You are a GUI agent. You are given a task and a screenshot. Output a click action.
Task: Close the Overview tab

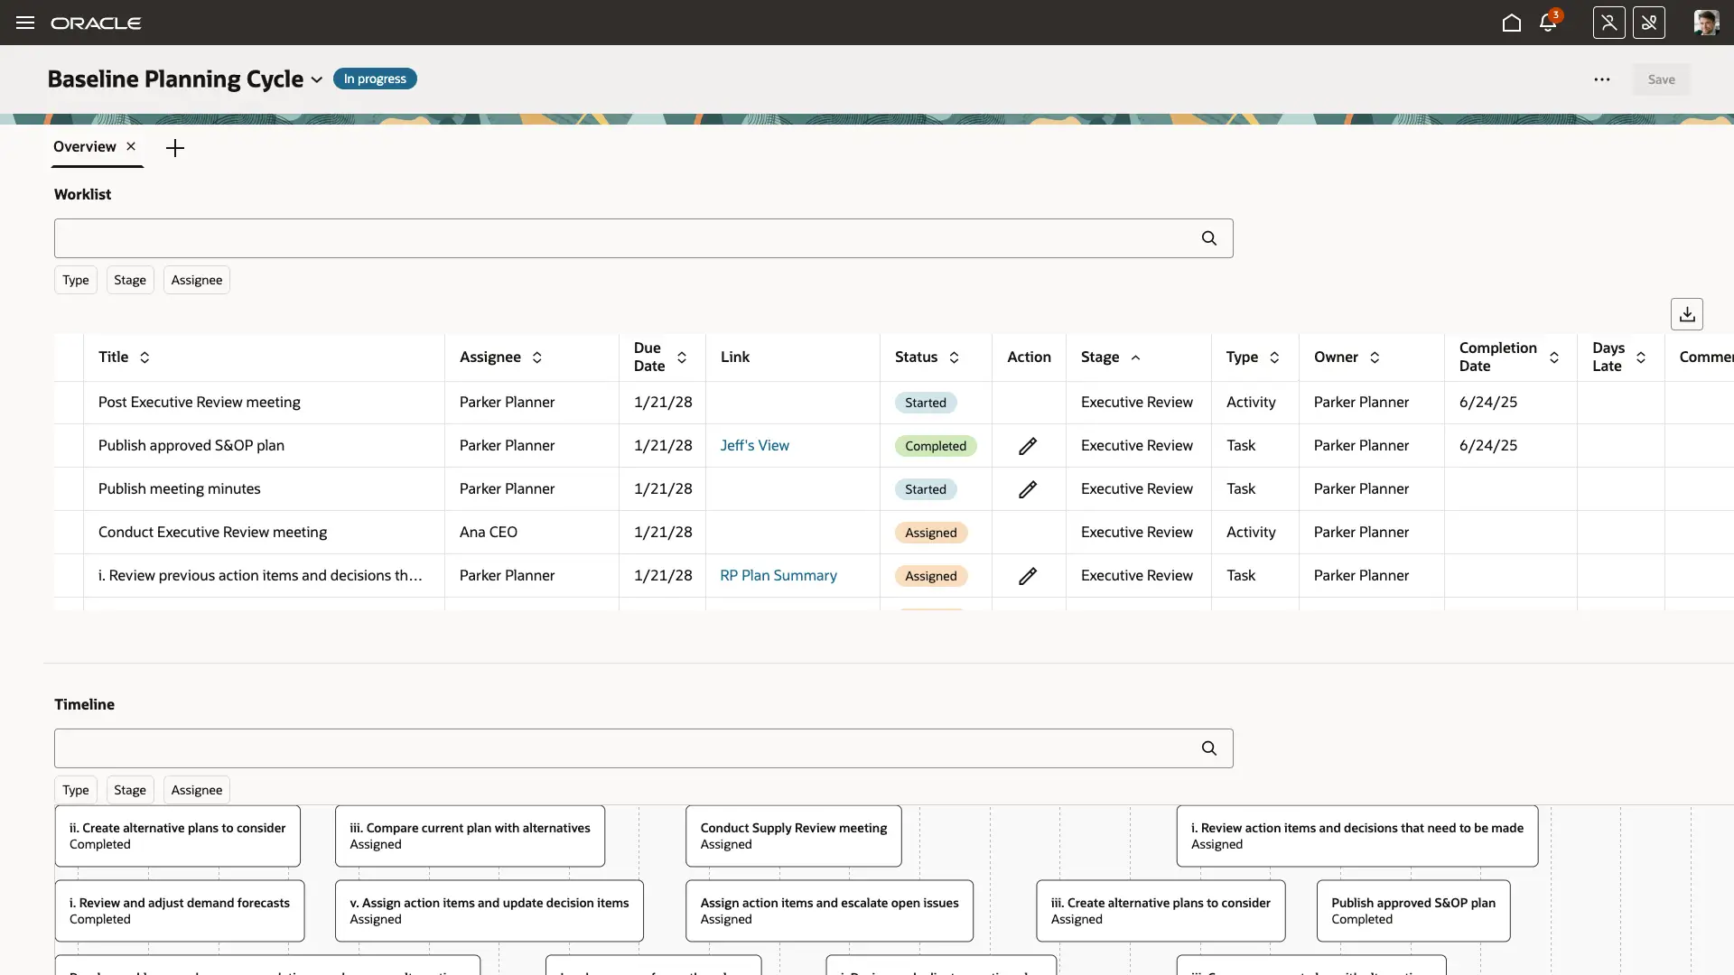tap(131, 146)
